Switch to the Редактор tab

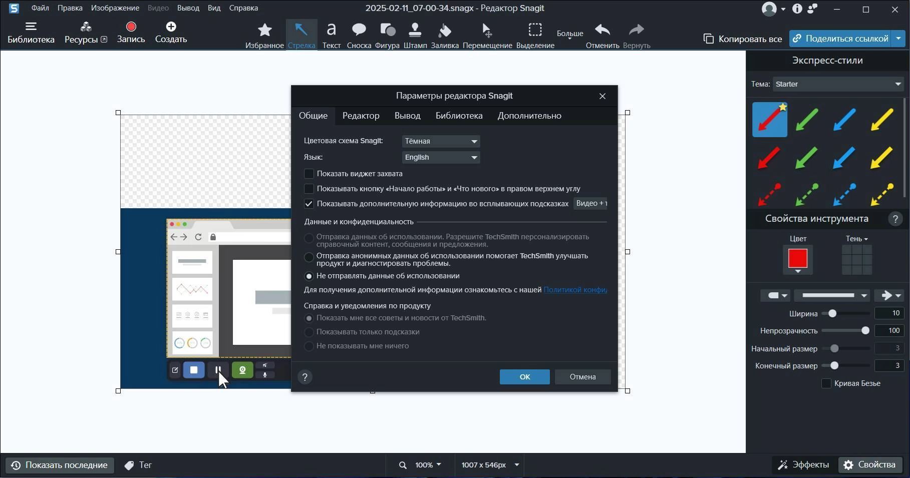coord(361,116)
